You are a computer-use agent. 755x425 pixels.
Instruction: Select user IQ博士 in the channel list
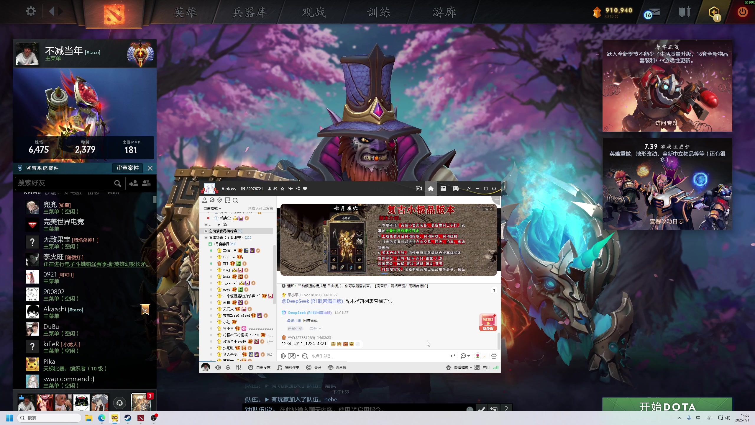[229, 251]
